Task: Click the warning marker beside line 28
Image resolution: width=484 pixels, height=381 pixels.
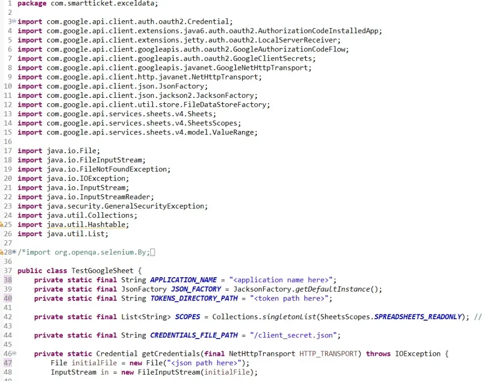Action: (x=1, y=252)
